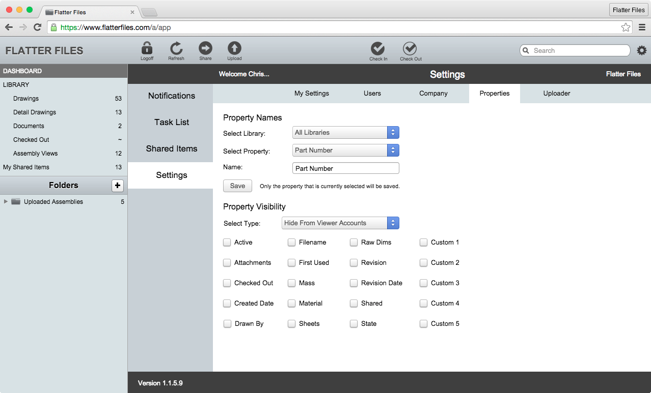651x393 pixels.
Task: Open the Select Library dropdown
Action: tap(346, 133)
